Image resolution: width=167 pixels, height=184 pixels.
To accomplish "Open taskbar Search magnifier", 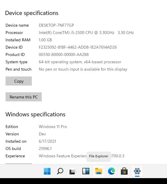I will pos(60,171).
